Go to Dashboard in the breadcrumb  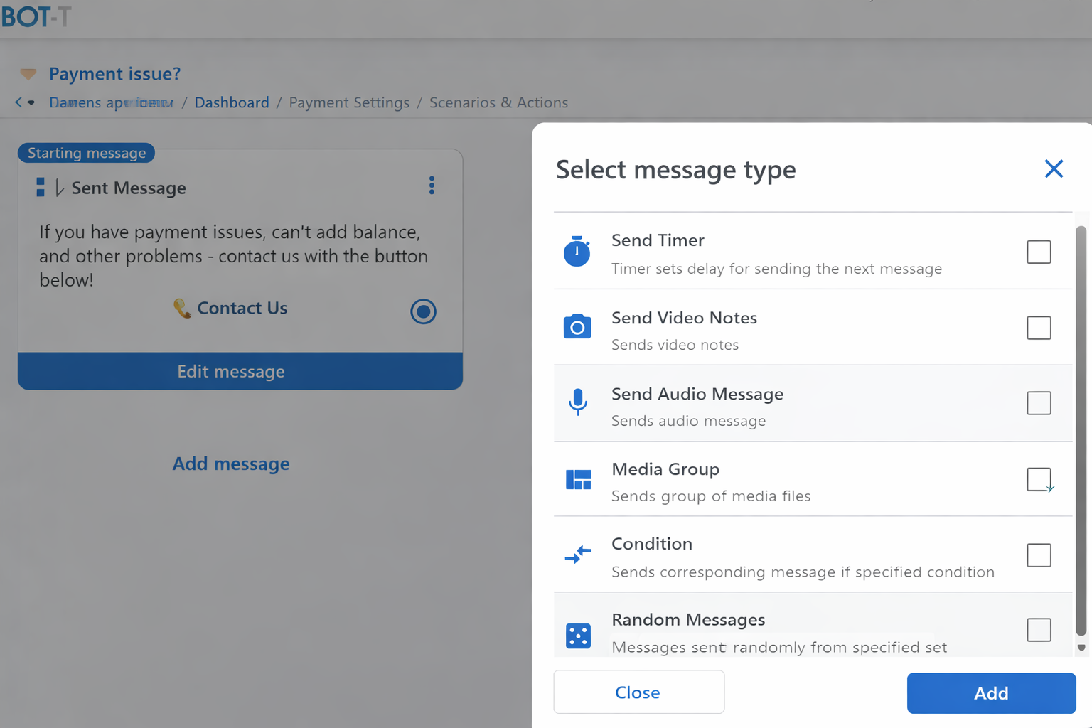pos(232,102)
